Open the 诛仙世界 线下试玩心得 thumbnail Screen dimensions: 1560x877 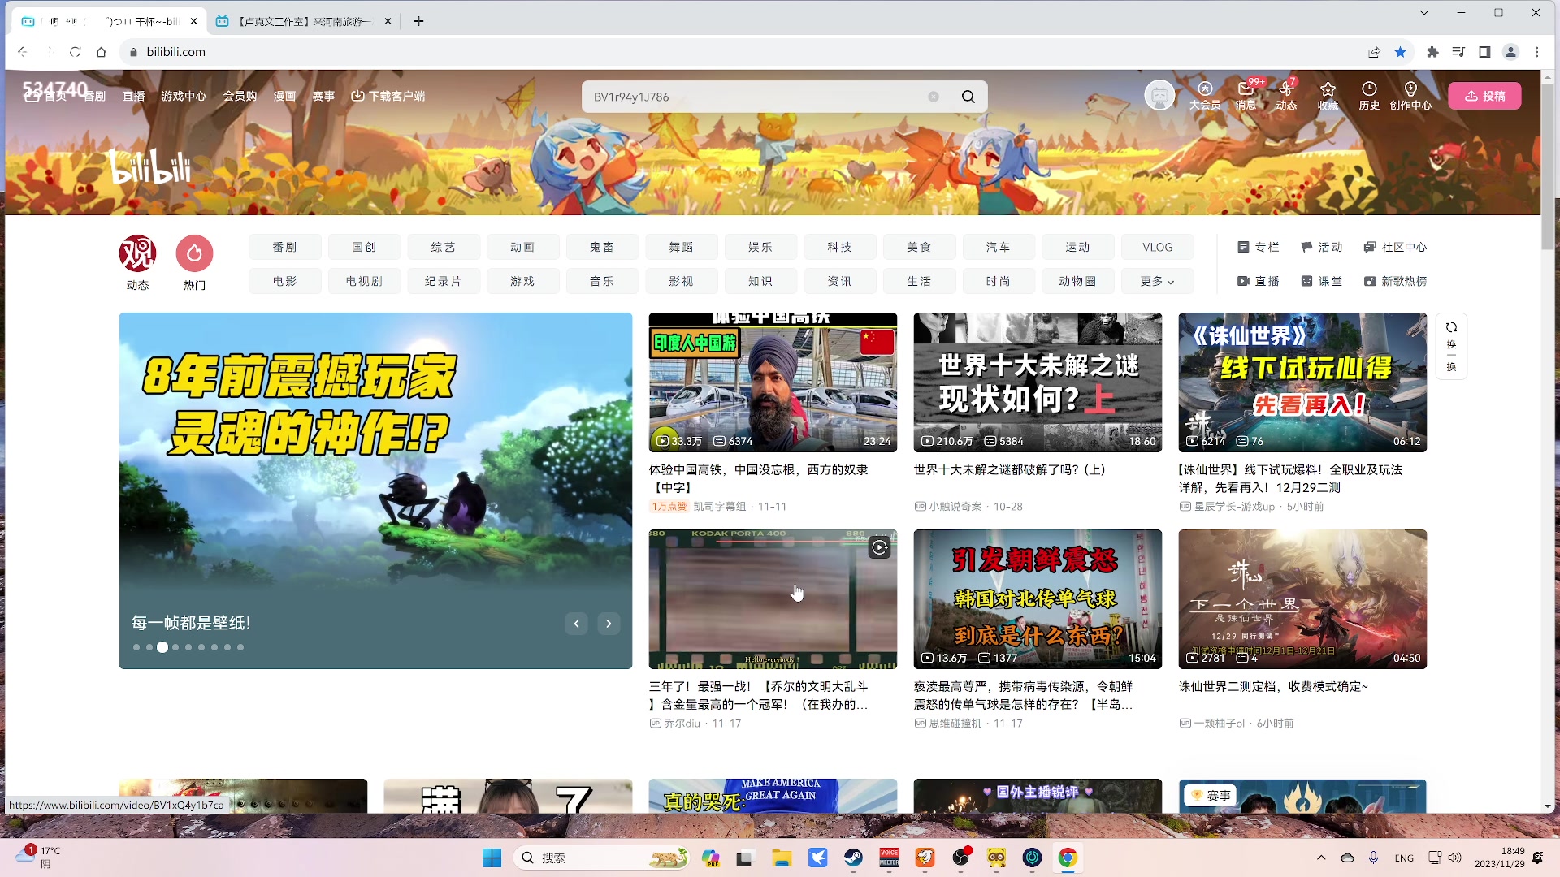click(1302, 382)
